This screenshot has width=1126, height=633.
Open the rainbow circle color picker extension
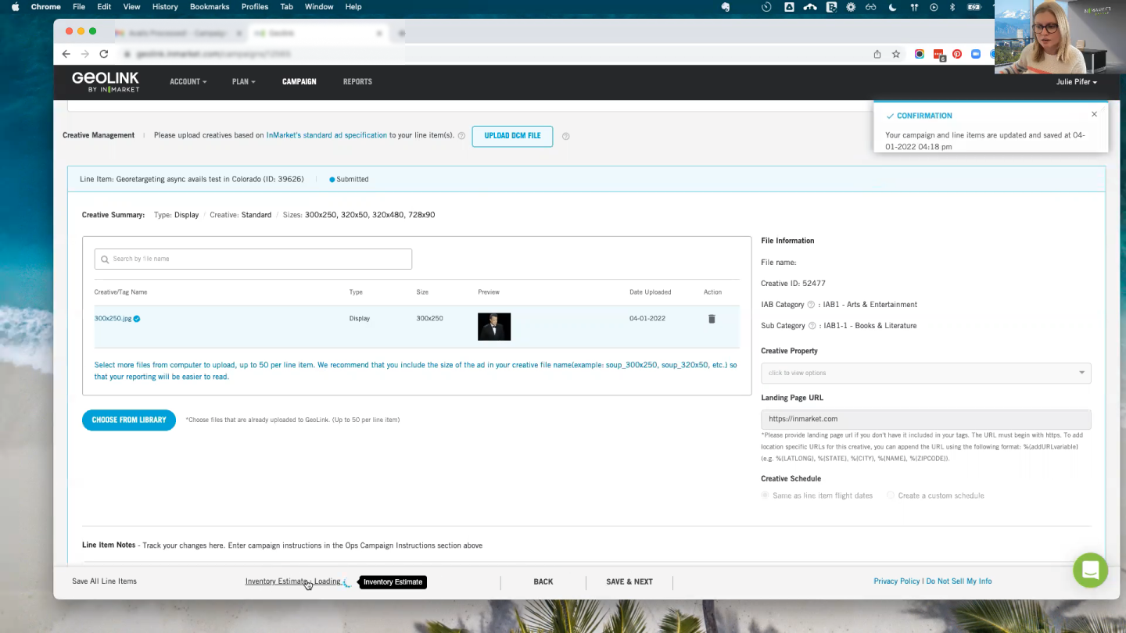pos(920,54)
